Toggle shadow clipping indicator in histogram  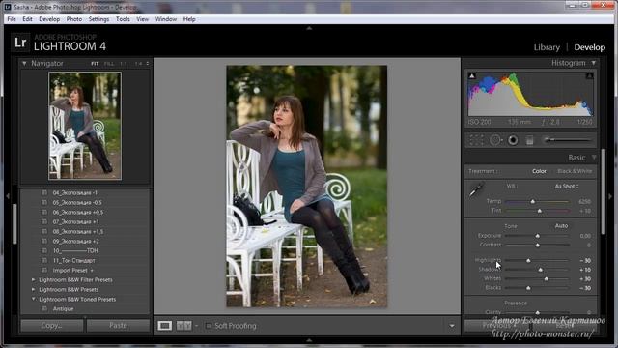click(x=472, y=75)
